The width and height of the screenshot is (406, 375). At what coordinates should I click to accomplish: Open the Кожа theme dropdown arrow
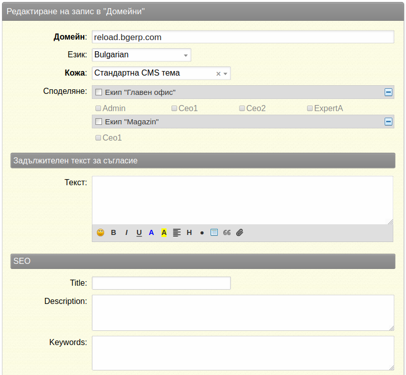(225, 74)
